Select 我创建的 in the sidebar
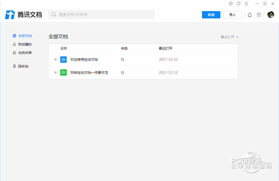Screen dimensions: 279x181 point(22,44)
